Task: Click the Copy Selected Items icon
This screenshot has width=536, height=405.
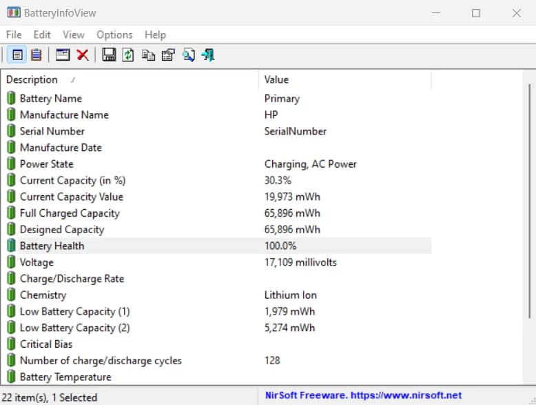Action: click(148, 55)
